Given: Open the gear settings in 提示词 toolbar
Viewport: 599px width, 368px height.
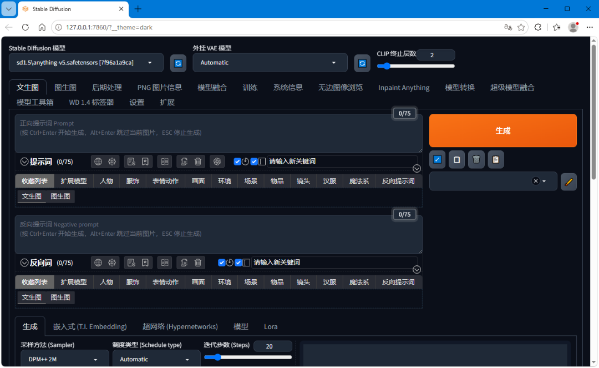Looking at the screenshot, I should (112, 162).
